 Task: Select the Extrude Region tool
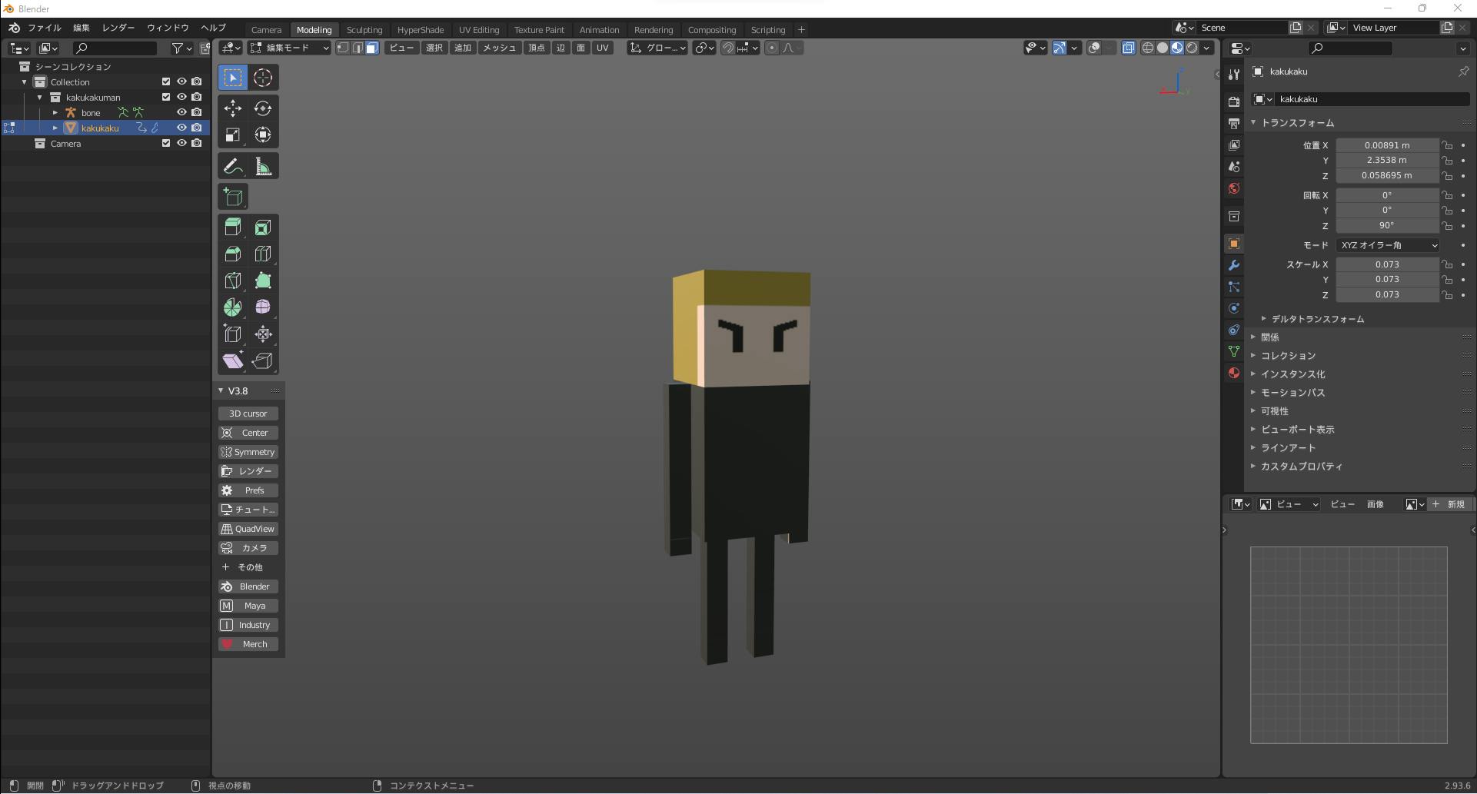[x=233, y=228]
